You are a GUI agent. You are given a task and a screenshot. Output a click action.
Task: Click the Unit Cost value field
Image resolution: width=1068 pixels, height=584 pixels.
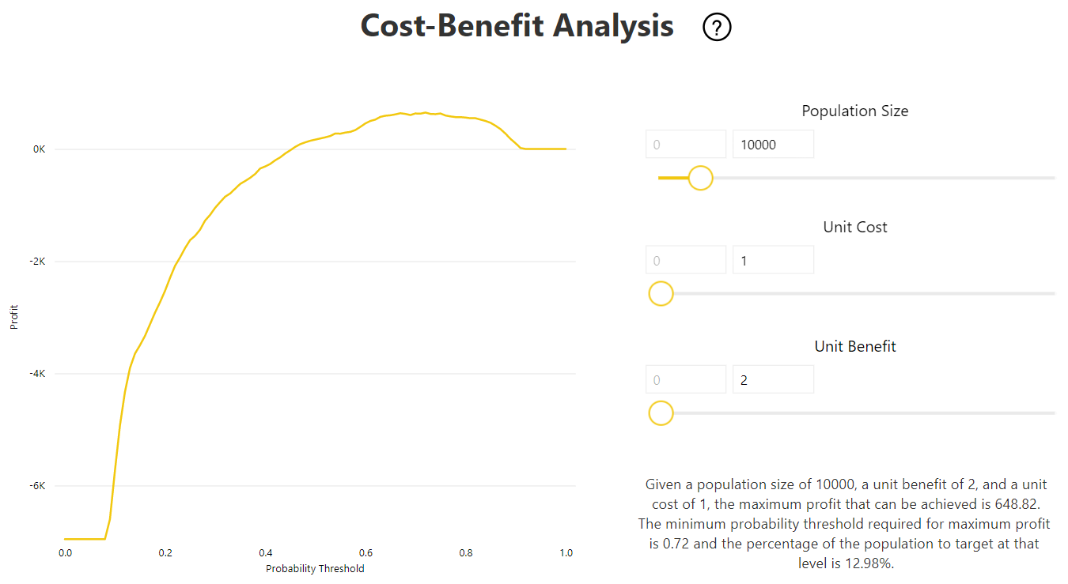(773, 260)
